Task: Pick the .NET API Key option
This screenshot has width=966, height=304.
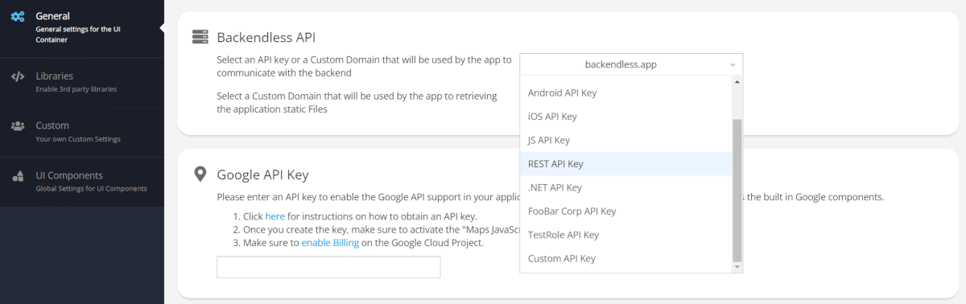Action: pos(625,187)
